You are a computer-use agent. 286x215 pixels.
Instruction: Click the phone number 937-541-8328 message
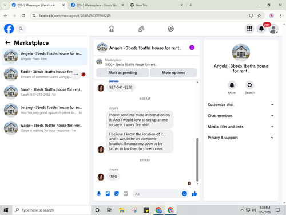coord(121,87)
